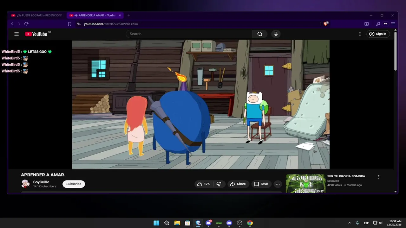Open a new browser tab
Viewport: 406px width, 228px height.
(x=128, y=15)
